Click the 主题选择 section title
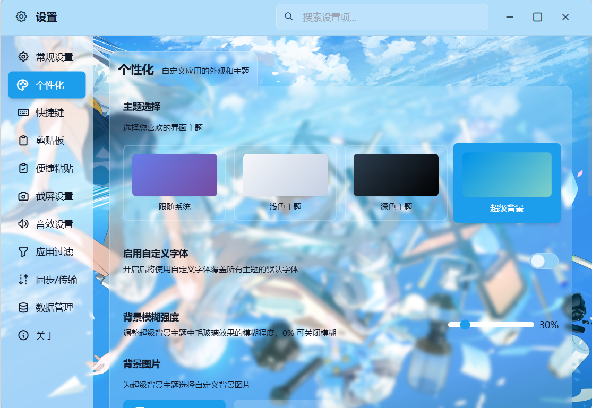This screenshot has width=592, height=408. [142, 107]
